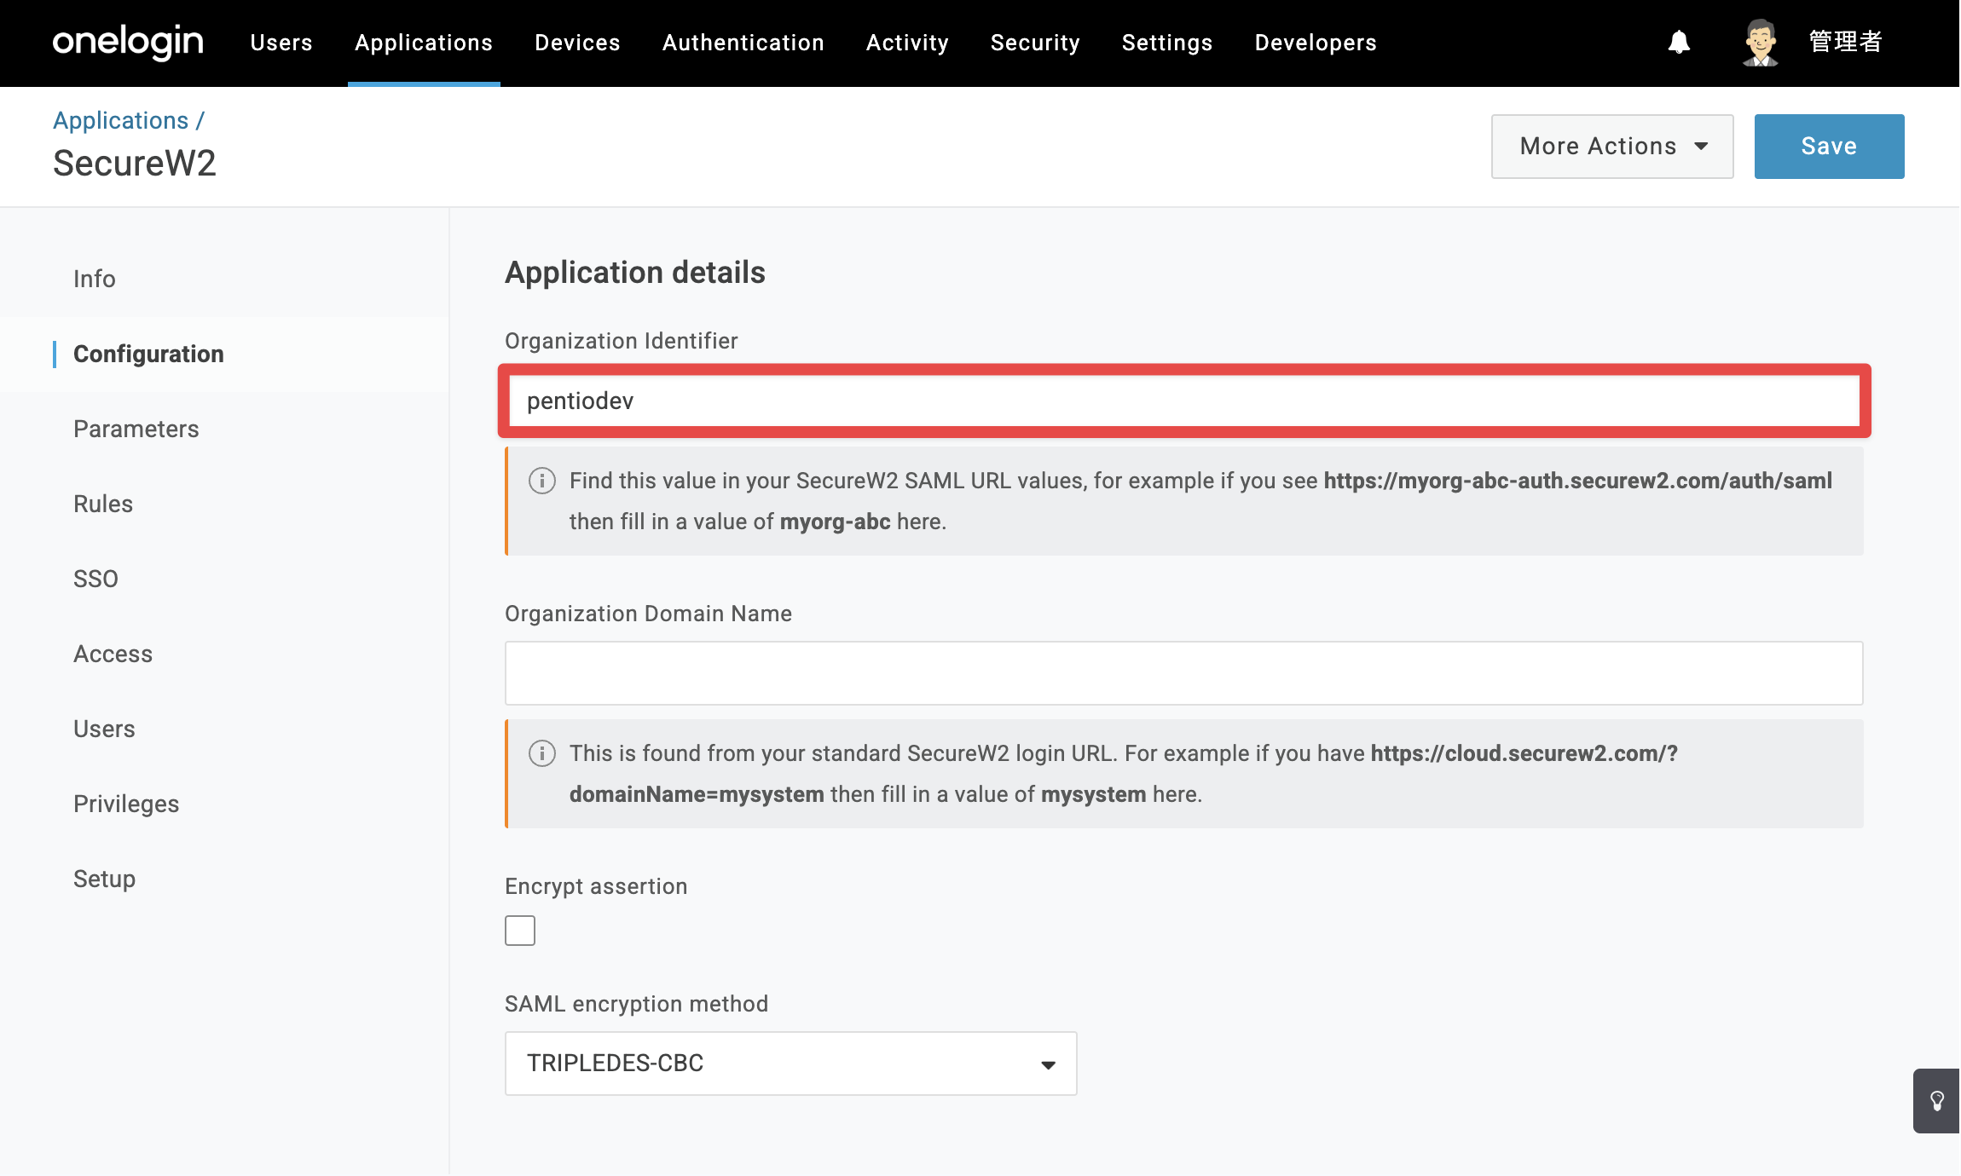1961x1176 pixels.
Task: Click the Encrypt assertion label
Action: point(596,886)
